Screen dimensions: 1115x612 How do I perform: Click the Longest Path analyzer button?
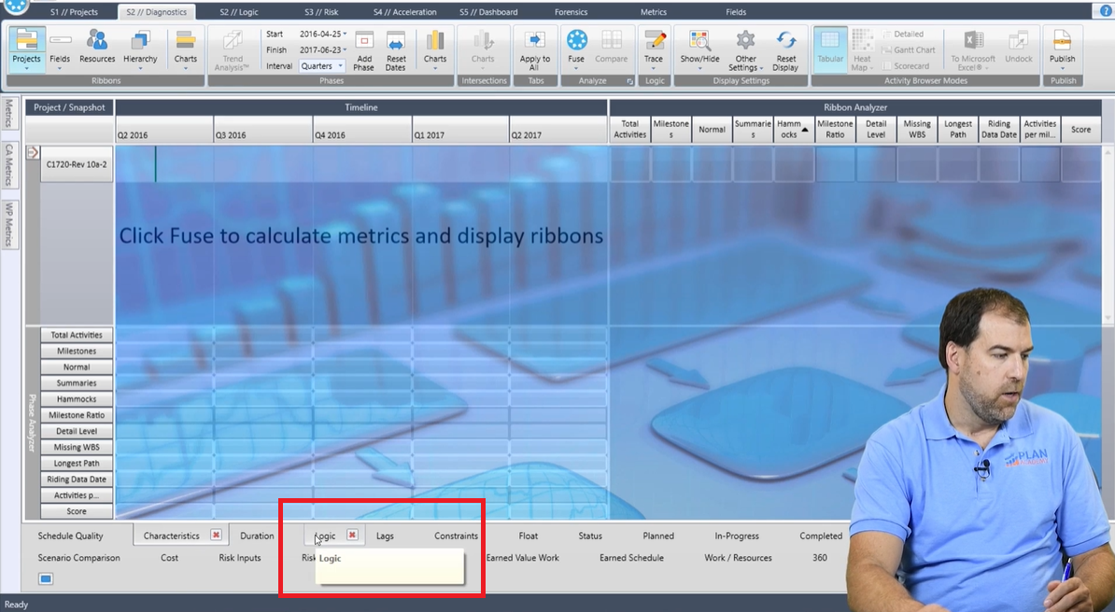click(76, 463)
